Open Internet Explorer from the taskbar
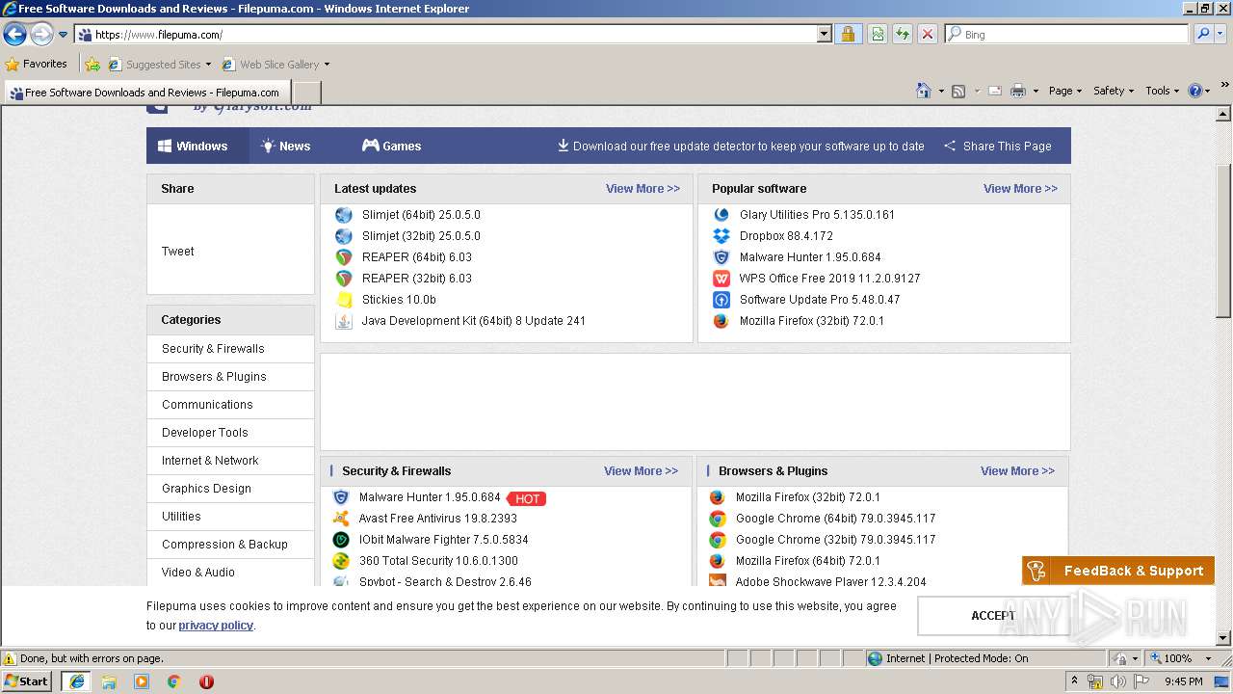Screen dimensions: 1233x694 (77, 681)
